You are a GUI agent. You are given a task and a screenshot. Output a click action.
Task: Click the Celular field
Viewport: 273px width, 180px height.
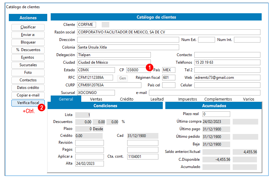pyautogui.click(x=227, y=85)
